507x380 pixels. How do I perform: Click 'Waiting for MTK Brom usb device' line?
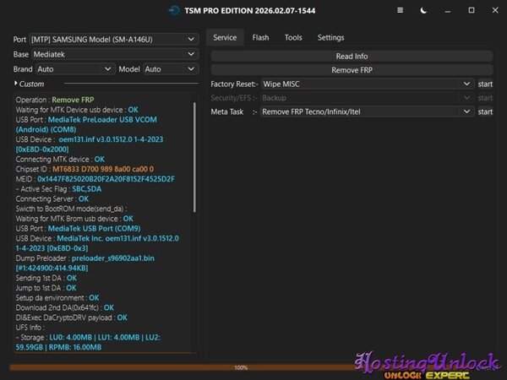[x=74, y=219]
